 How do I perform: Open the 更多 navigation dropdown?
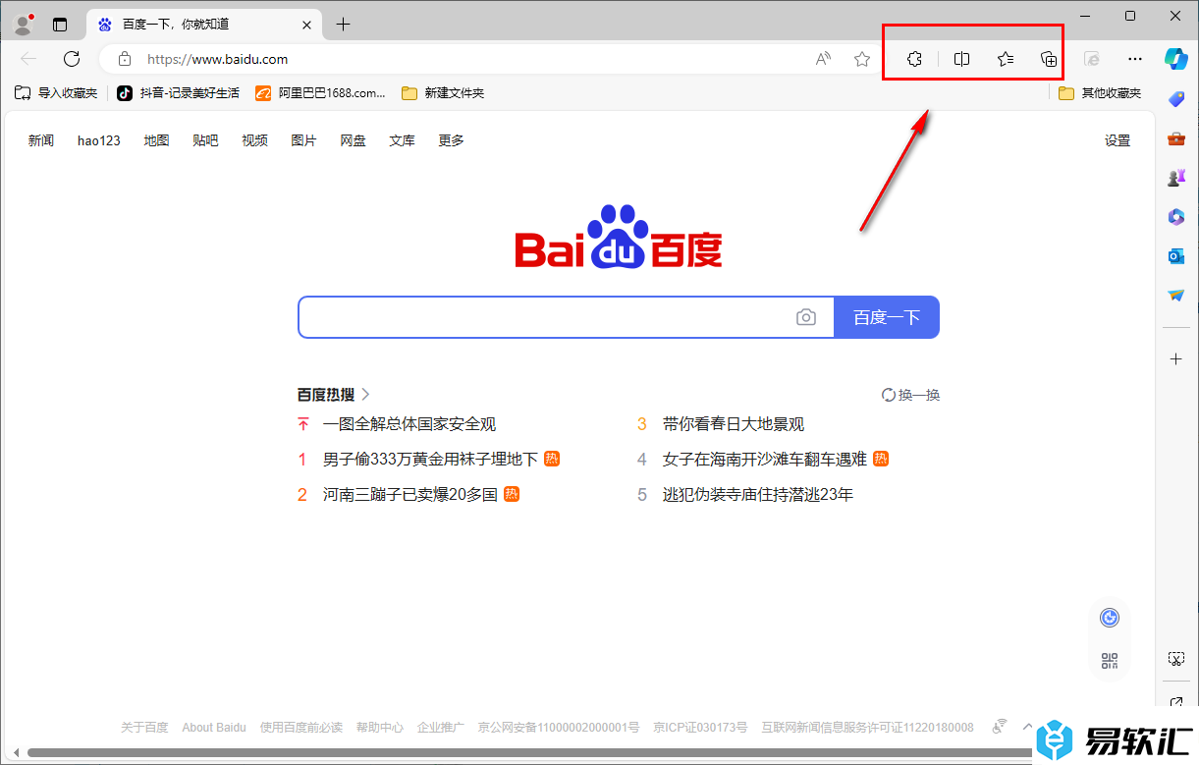[x=451, y=140]
